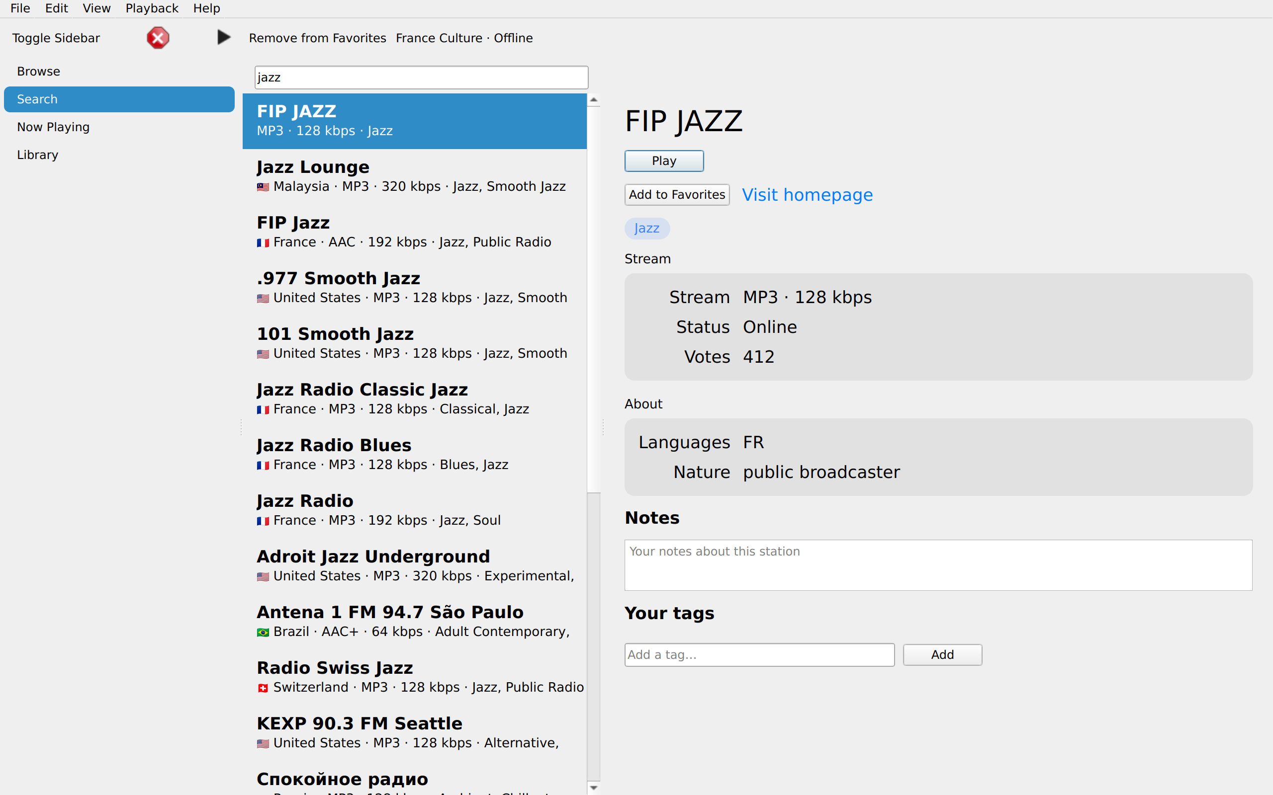Select Jazz Radio Classic Jazz station
This screenshot has height=795, width=1273.
point(415,399)
